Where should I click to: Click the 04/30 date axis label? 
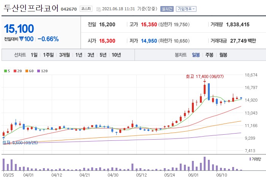pos(113,175)
